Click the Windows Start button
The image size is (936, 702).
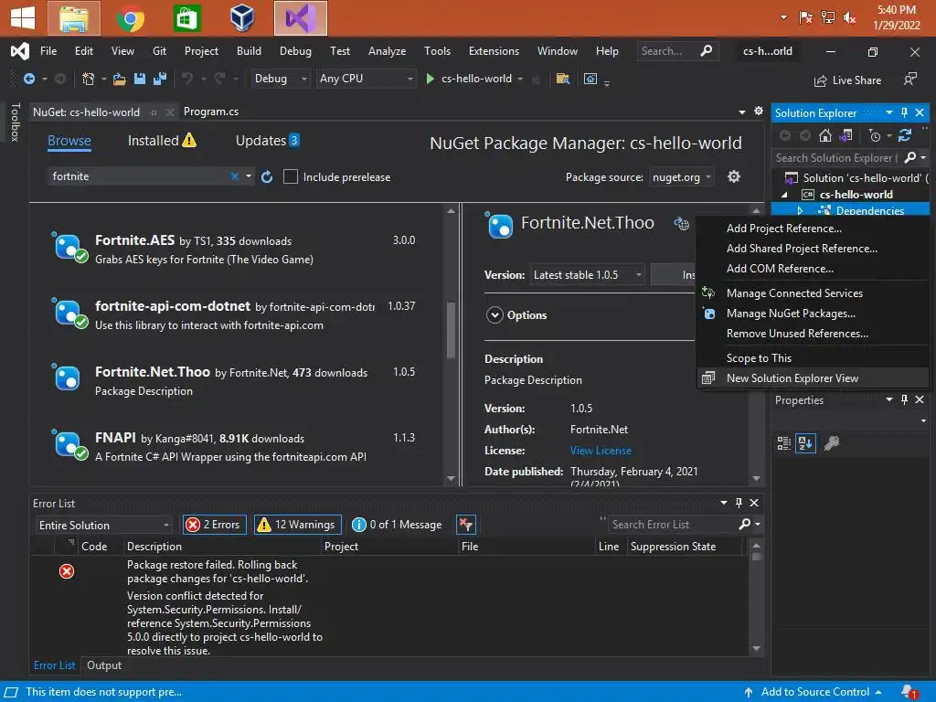pyautogui.click(x=23, y=18)
